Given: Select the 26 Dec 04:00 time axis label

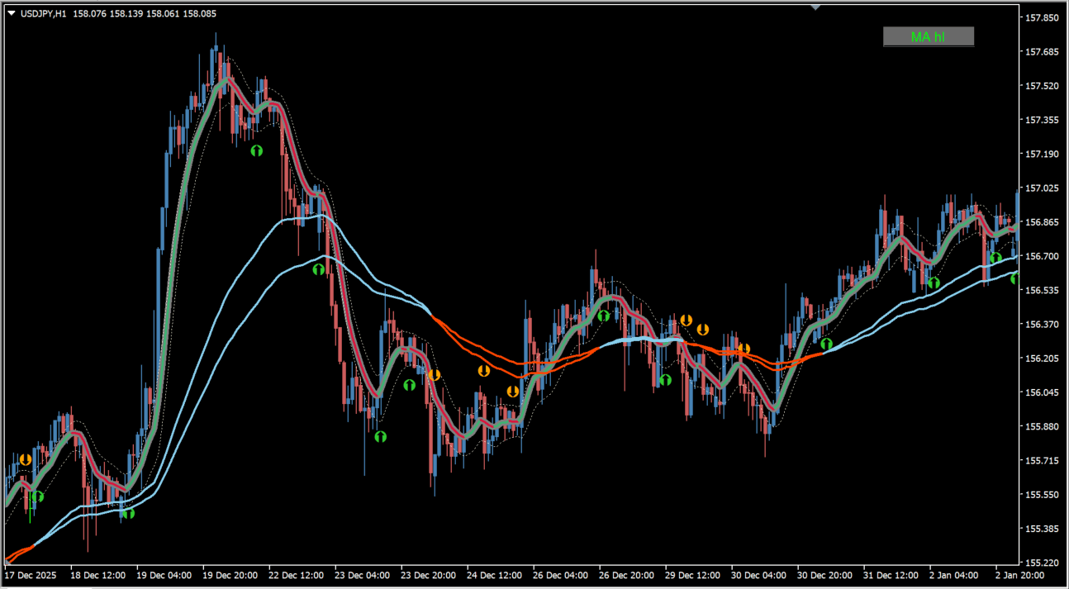Looking at the screenshot, I should 561,575.
